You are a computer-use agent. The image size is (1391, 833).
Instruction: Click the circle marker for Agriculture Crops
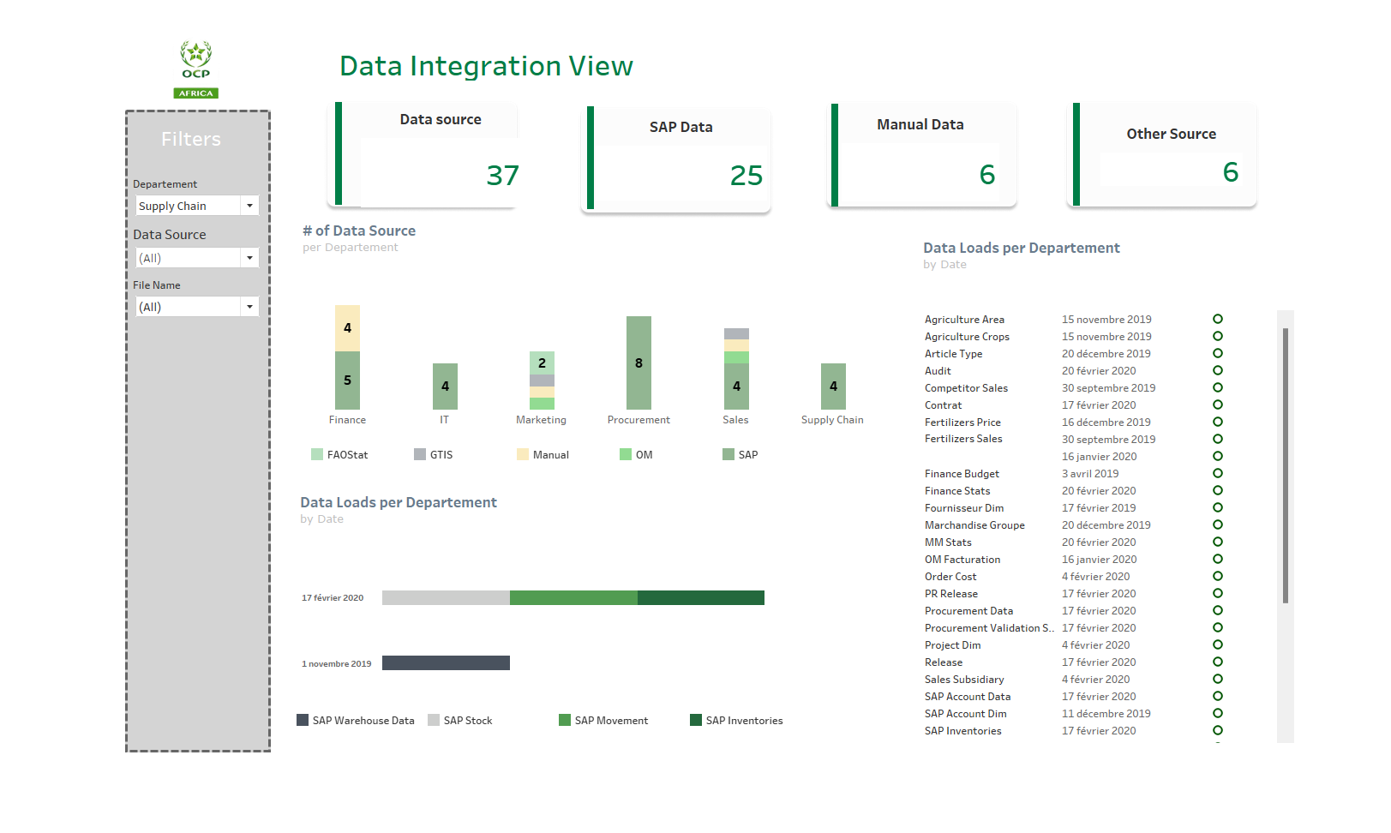[x=1218, y=336]
